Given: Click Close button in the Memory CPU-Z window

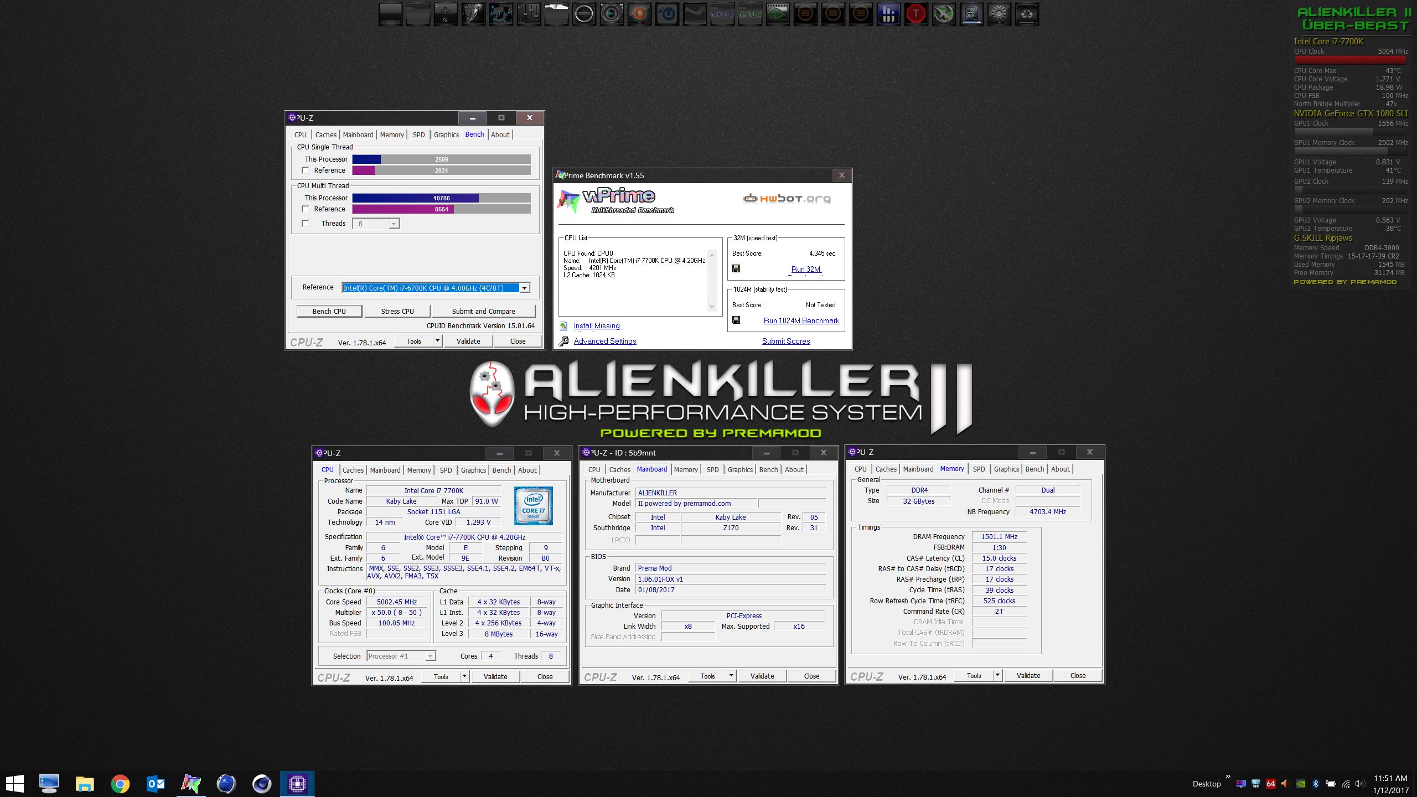Looking at the screenshot, I should pos(1078,675).
